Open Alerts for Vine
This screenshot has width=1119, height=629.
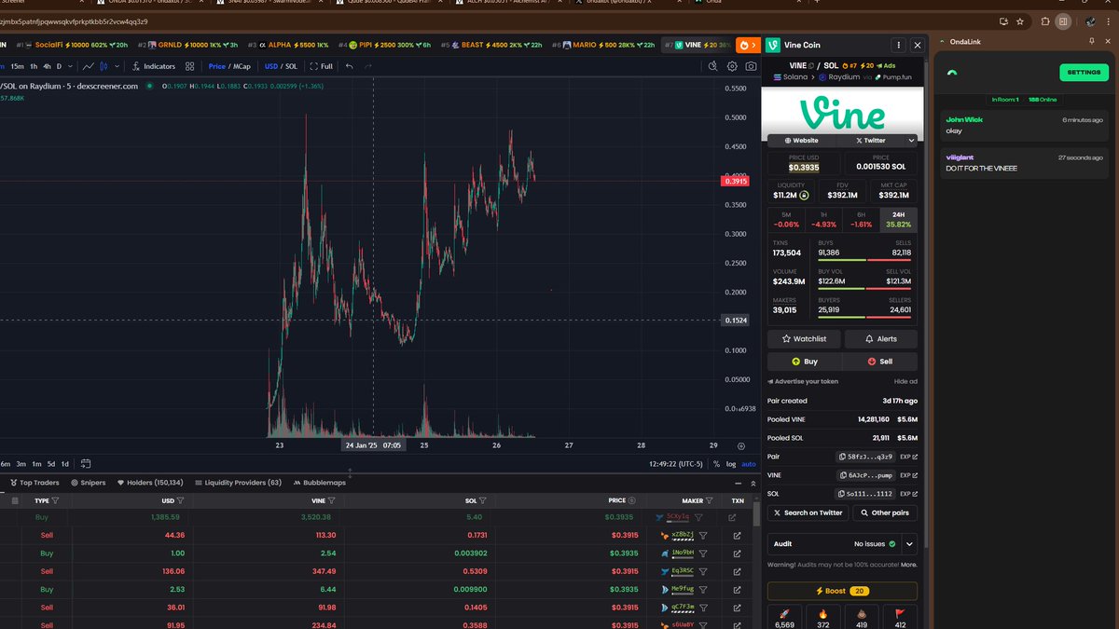tap(880, 339)
